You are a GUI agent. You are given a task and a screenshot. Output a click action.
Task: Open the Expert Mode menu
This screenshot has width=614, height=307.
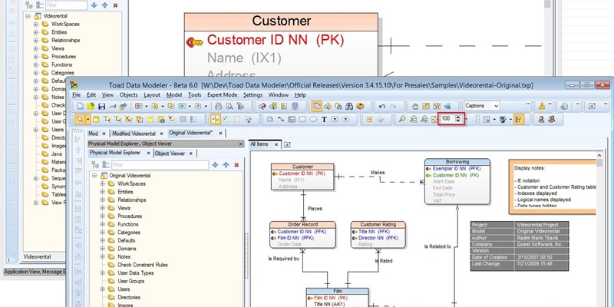222,94
